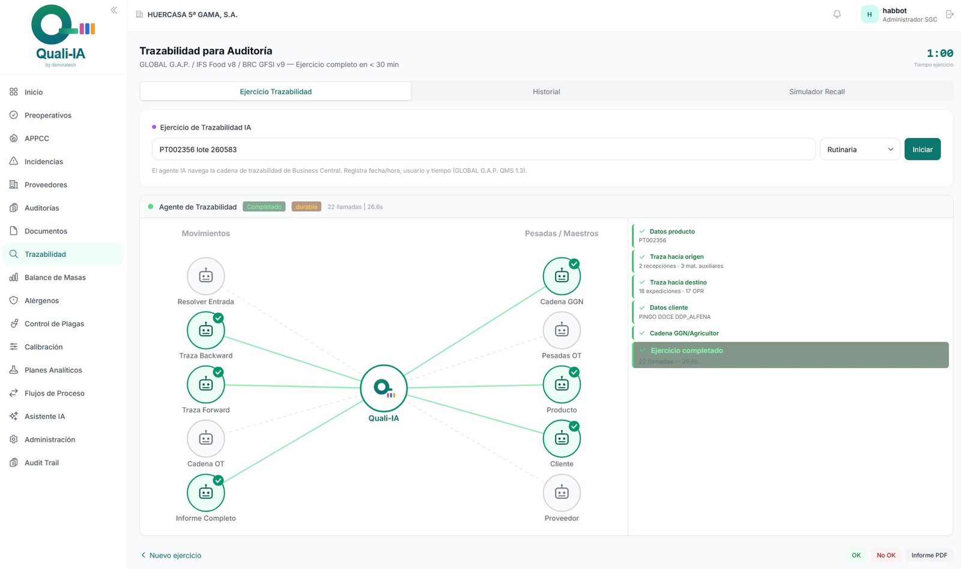Select the Datos cliente log step
961x569 pixels.
790,312
